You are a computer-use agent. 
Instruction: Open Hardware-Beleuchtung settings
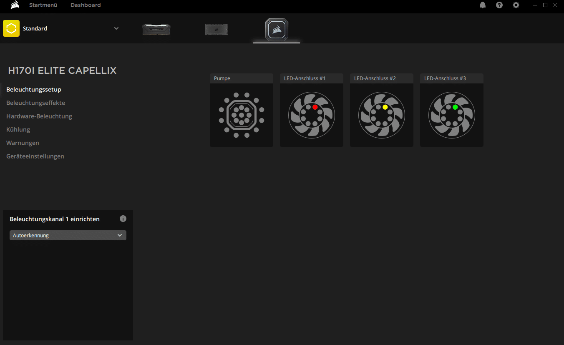tap(39, 116)
